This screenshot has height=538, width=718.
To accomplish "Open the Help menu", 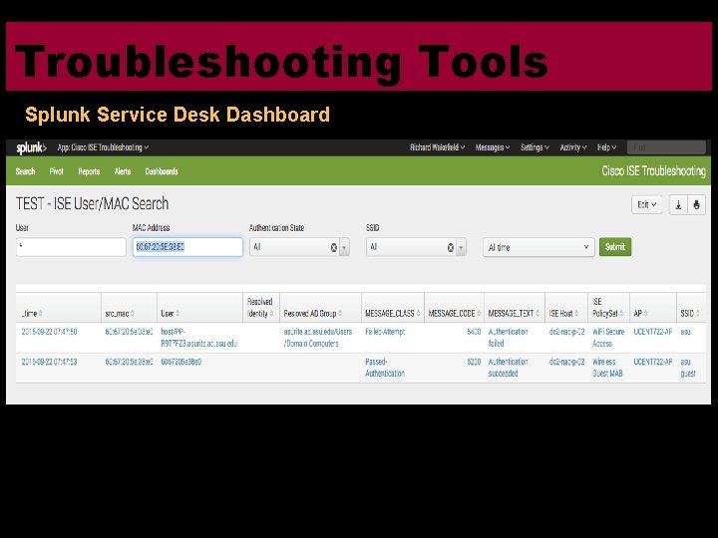I will point(606,147).
